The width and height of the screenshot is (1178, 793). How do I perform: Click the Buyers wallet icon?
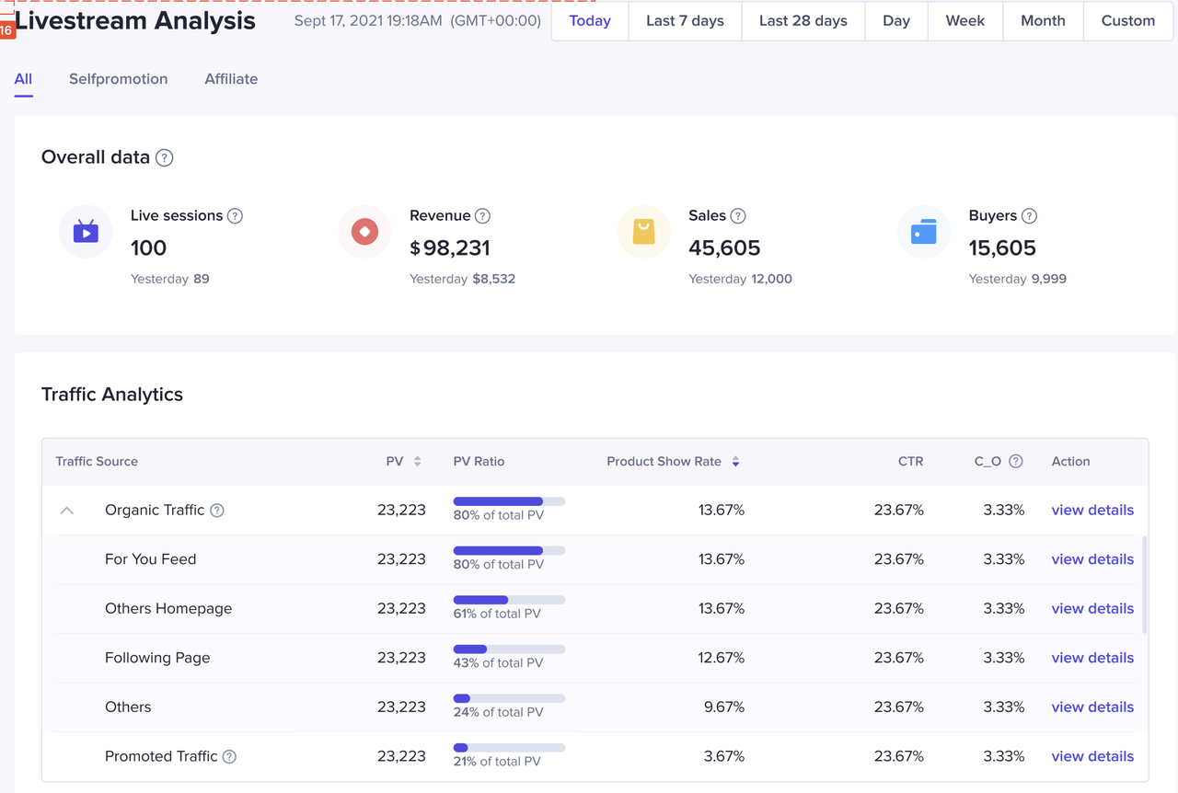tap(923, 232)
